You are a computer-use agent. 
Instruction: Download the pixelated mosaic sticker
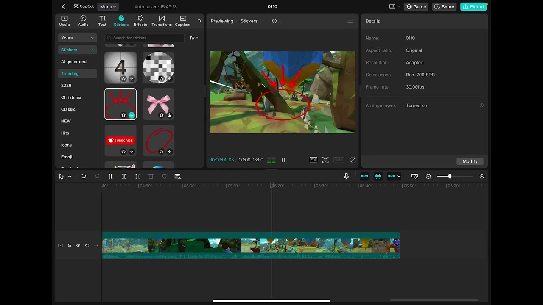[x=170, y=79]
